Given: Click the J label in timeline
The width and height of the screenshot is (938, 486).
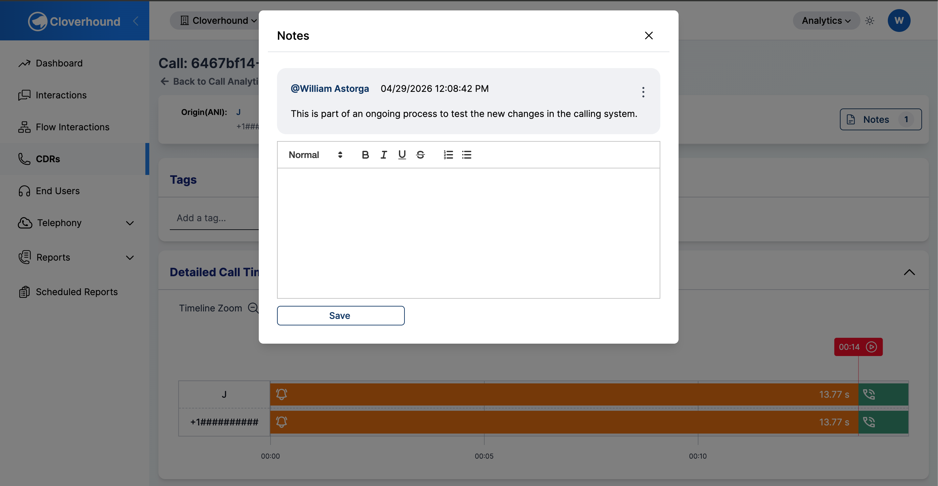Looking at the screenshot, I should click(x=224, y=394).
